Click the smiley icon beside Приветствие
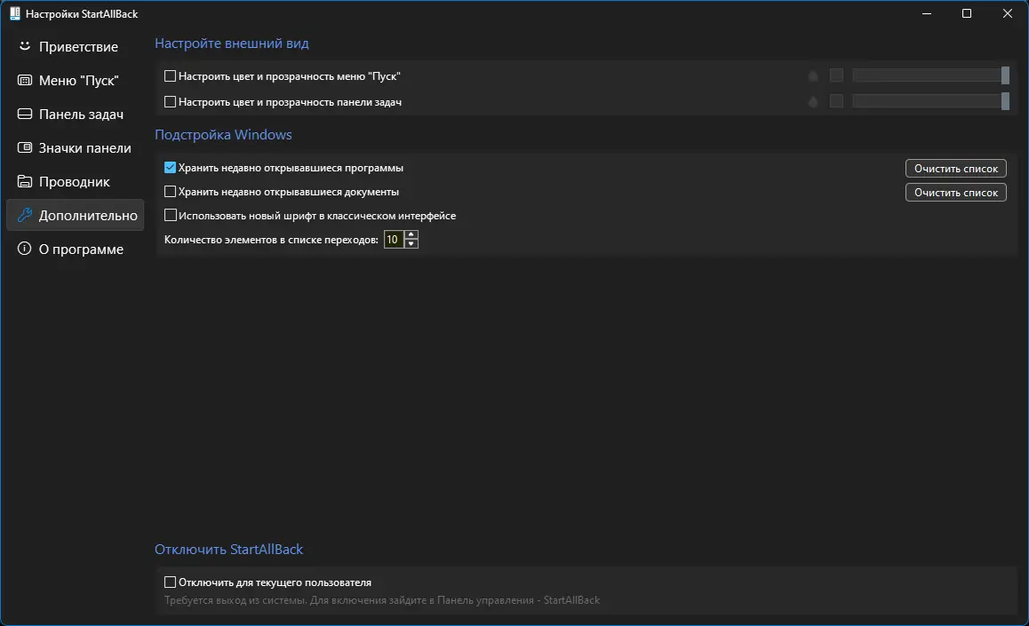 tap(24, 46)
